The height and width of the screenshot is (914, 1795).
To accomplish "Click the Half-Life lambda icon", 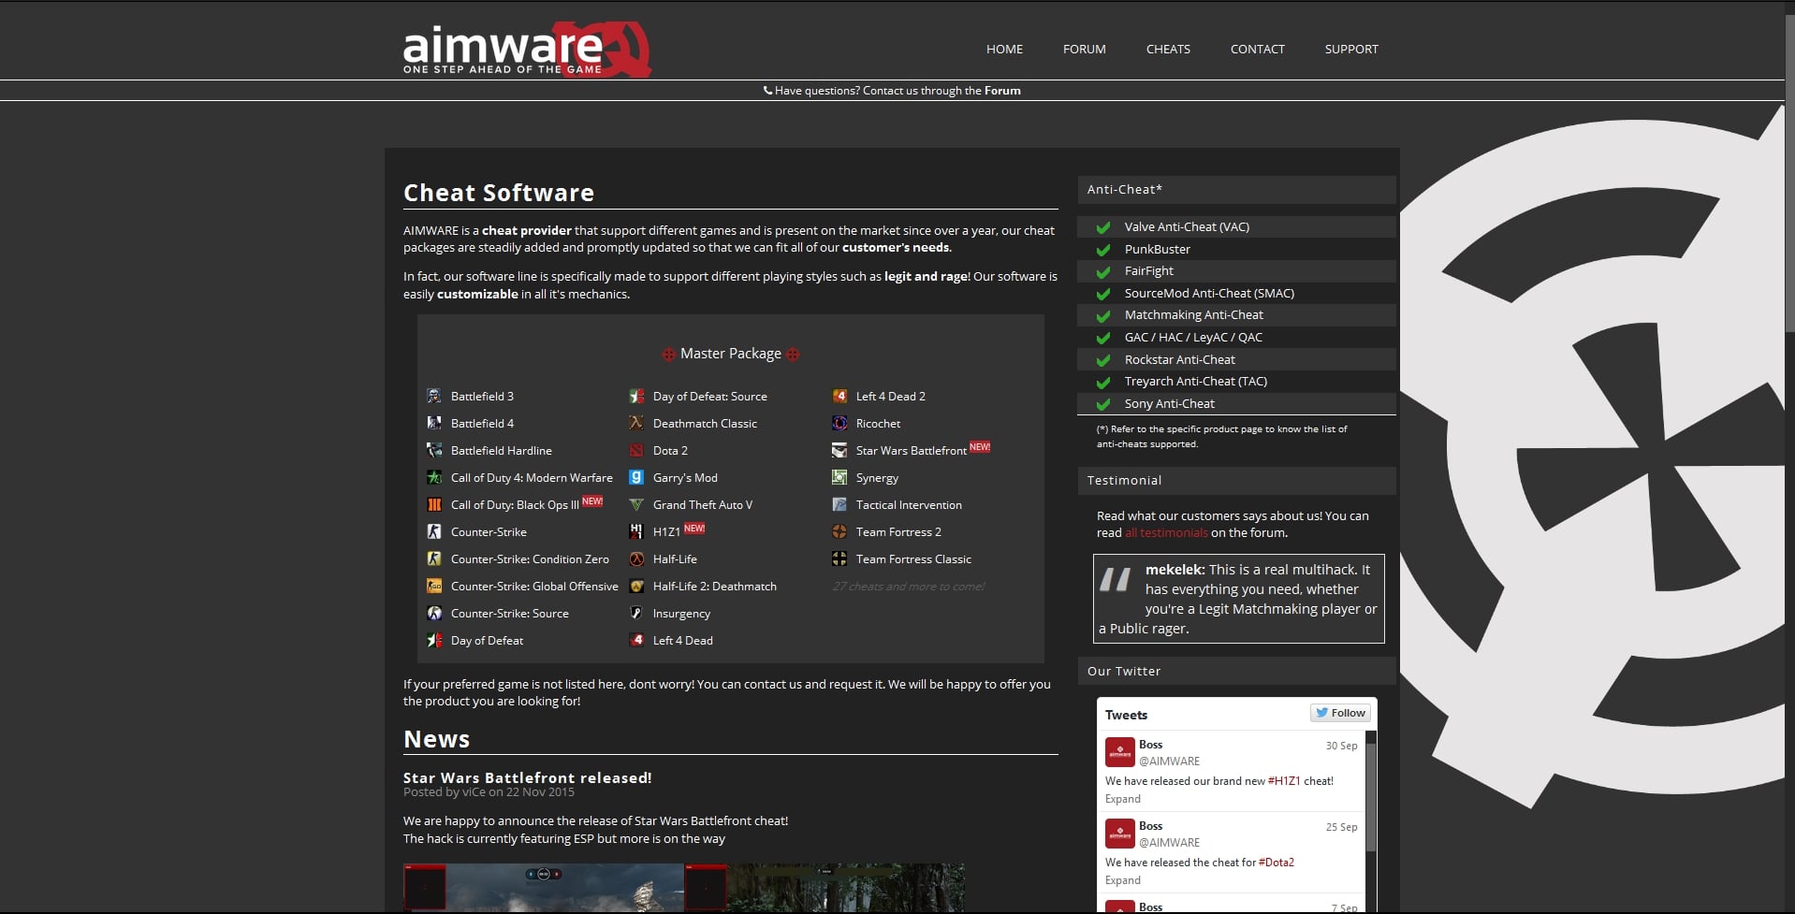I will pos(636,559).
